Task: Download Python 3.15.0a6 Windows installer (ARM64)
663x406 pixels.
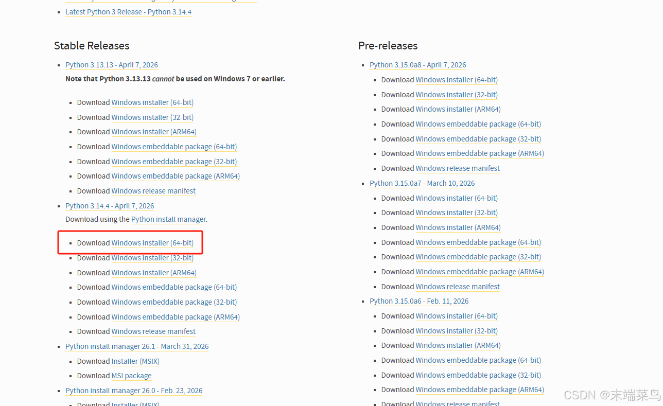Action: pos(458,345)
